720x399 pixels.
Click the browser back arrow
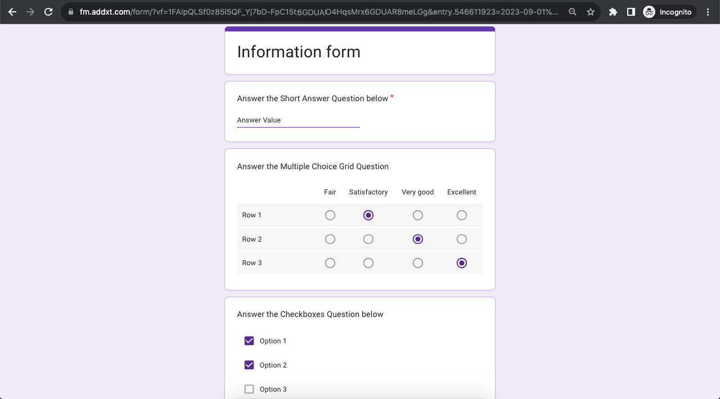[12, 12]
